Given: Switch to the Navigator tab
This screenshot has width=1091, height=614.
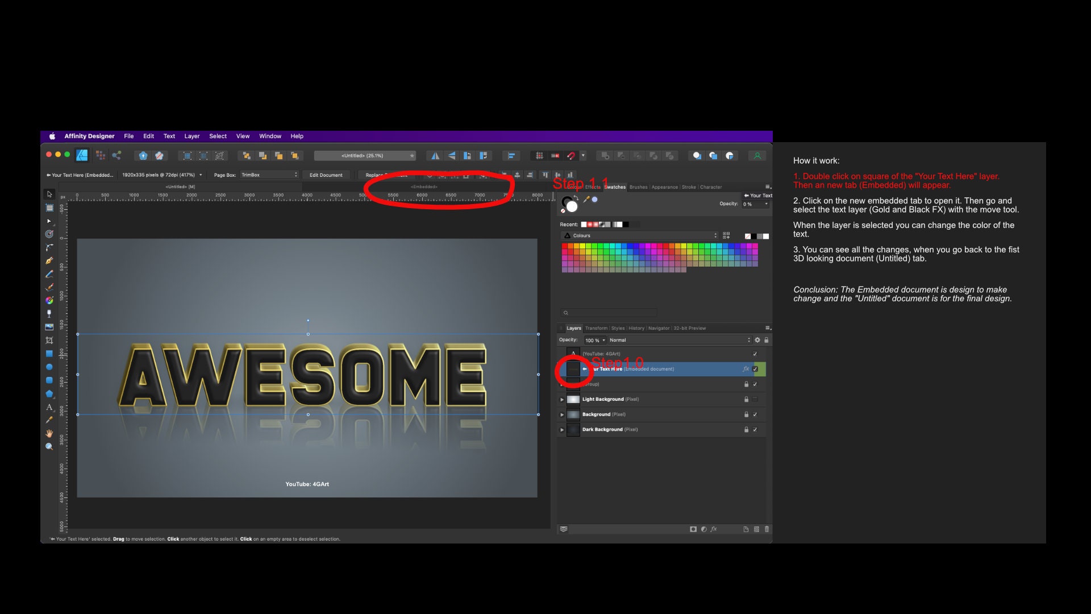Looking at the screenshot, I should [659, 328].
